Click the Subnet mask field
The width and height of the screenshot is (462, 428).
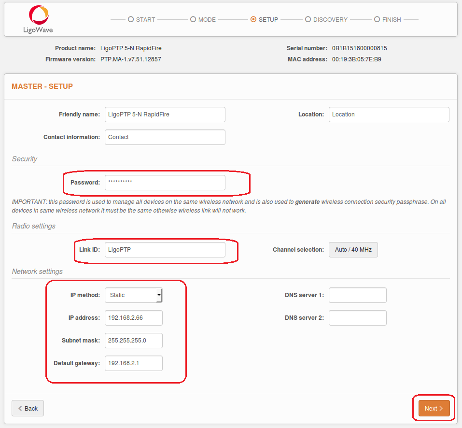coord(133,341)
